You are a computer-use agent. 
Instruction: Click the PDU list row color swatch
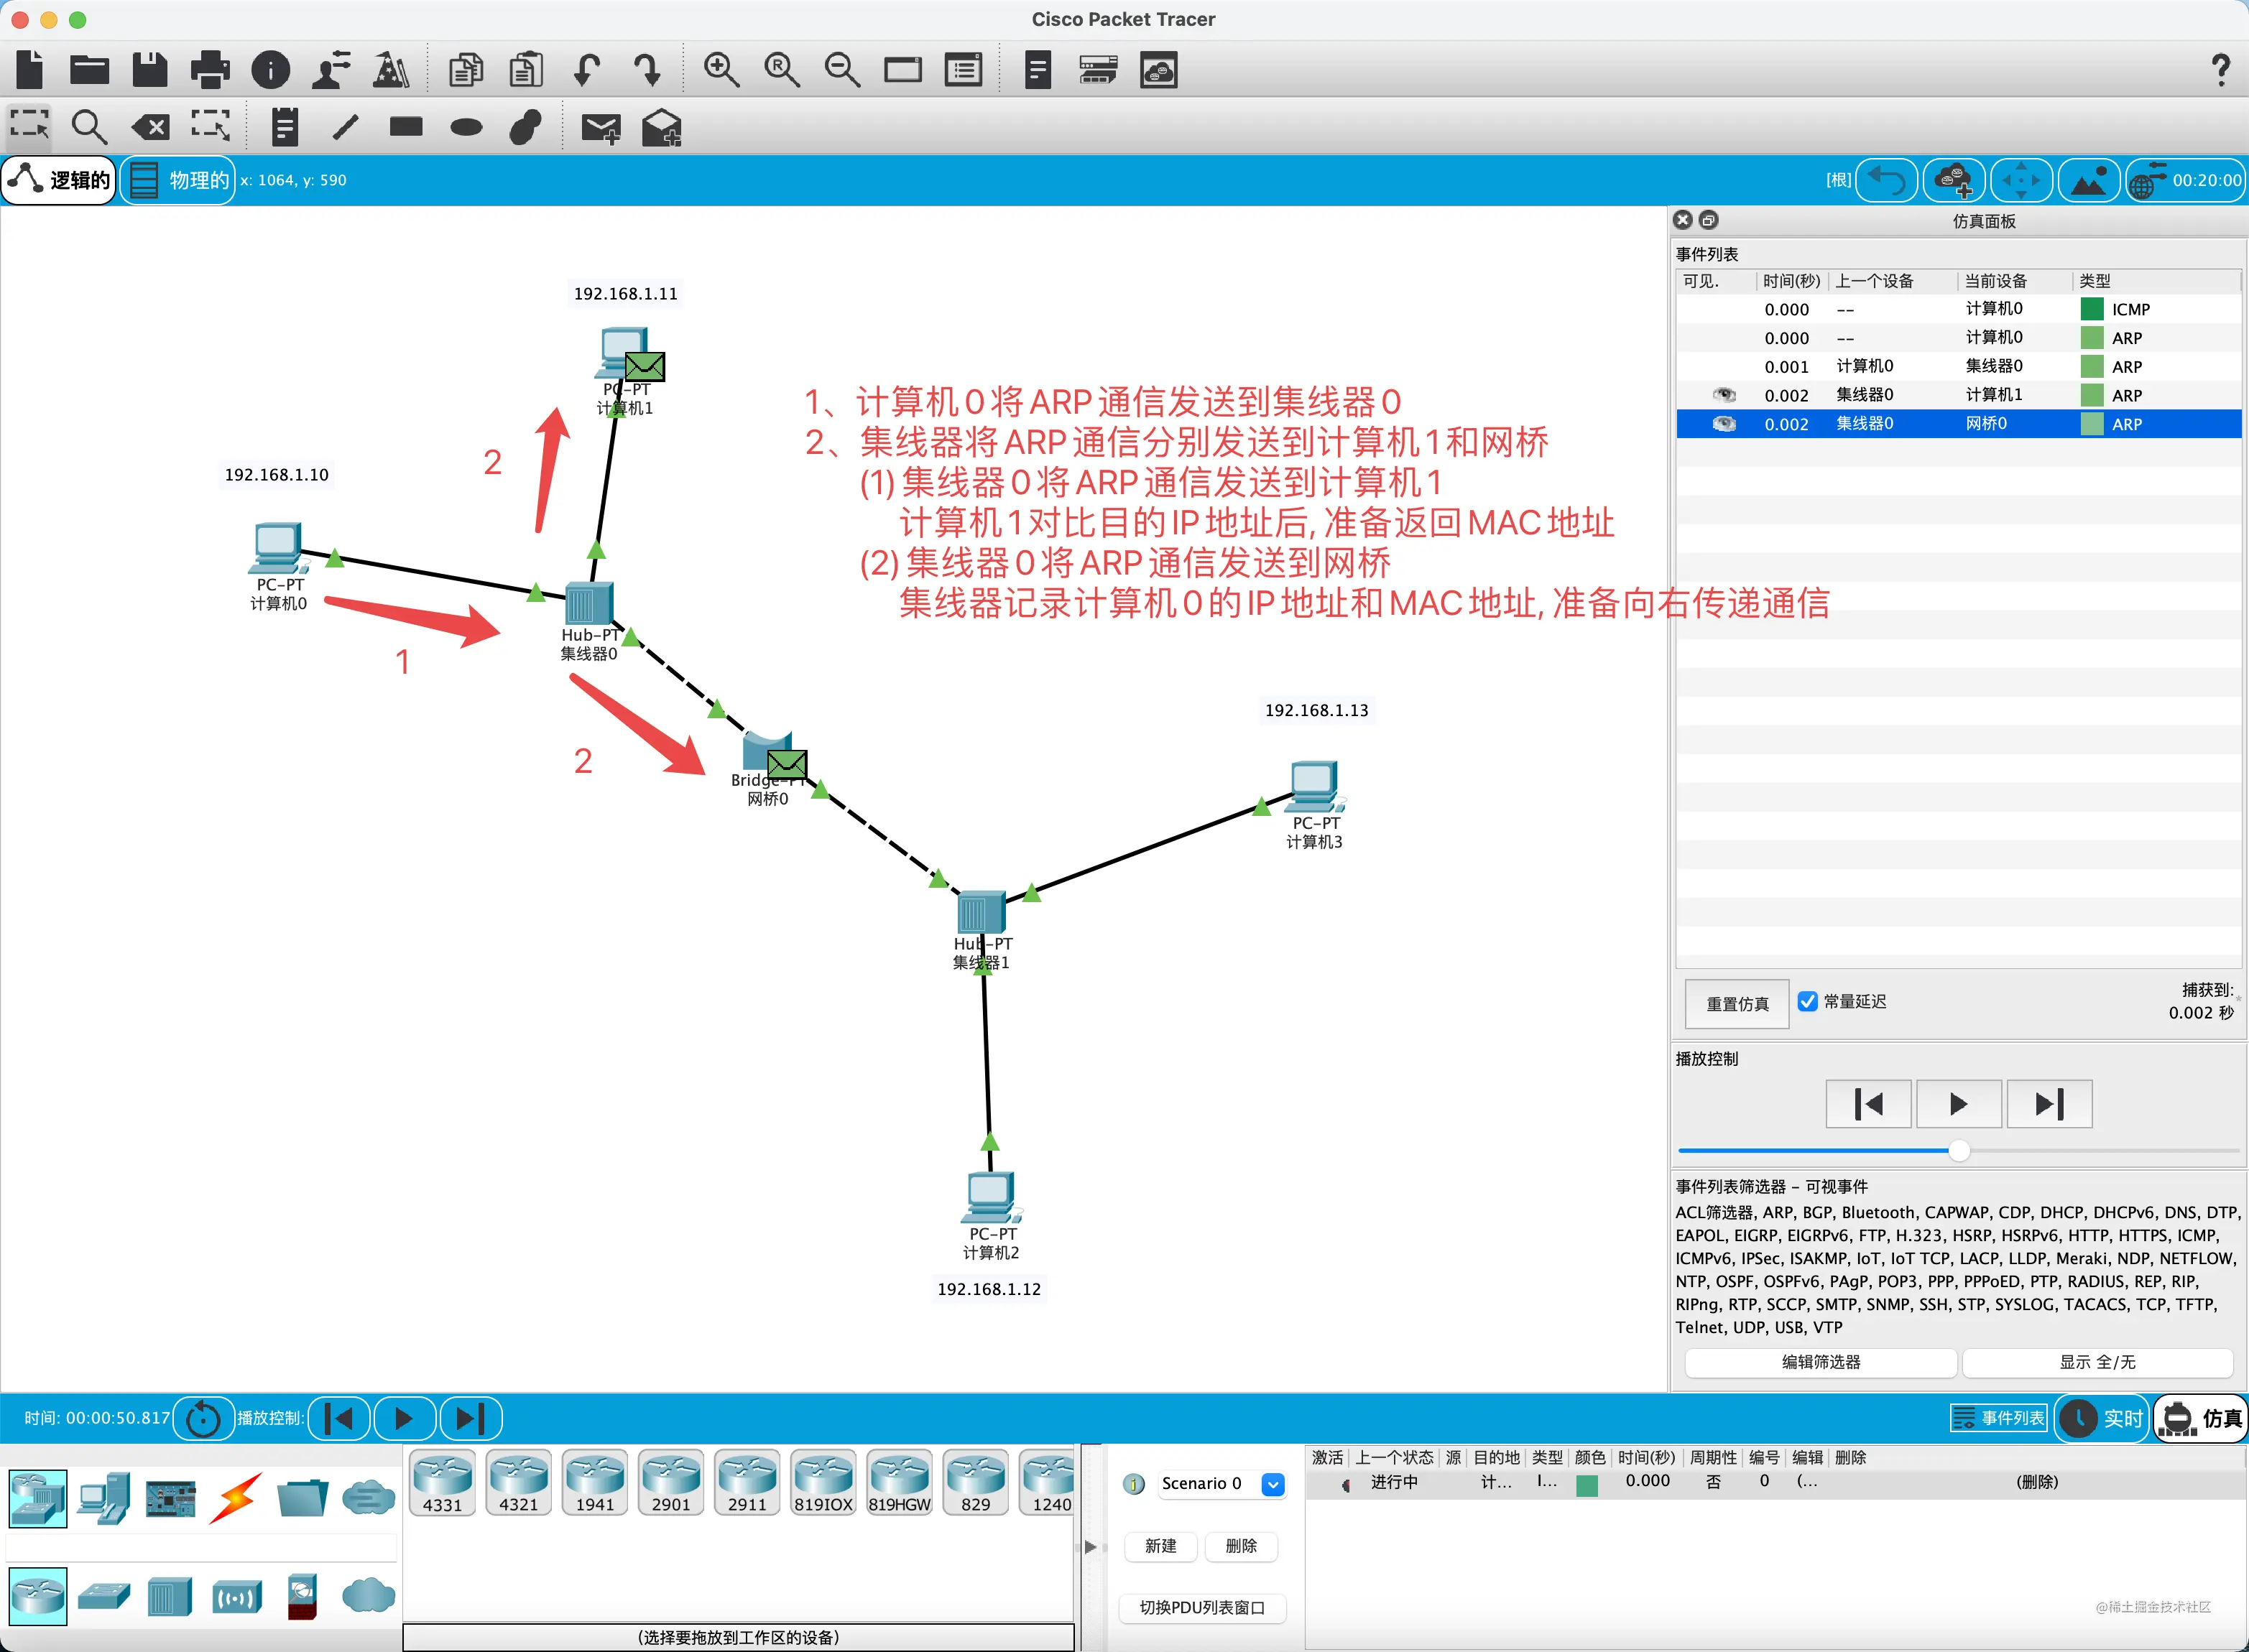click(x=1587, y=1485)
